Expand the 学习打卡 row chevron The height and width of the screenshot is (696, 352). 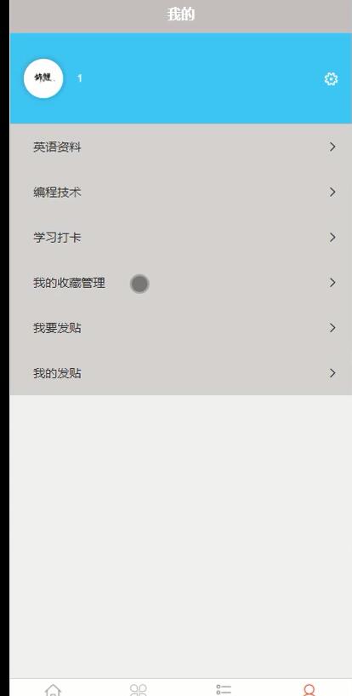pos(332,238)
